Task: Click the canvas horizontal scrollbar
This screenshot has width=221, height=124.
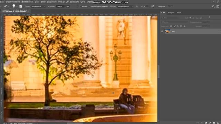Action: (x=75, y=123)
